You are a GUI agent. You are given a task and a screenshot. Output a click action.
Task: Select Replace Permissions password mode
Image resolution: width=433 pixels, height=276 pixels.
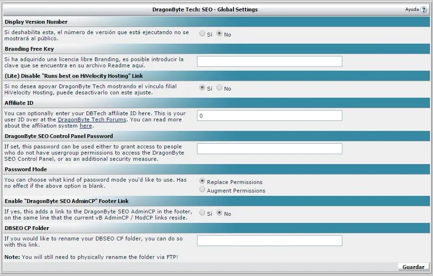[202, 181]
